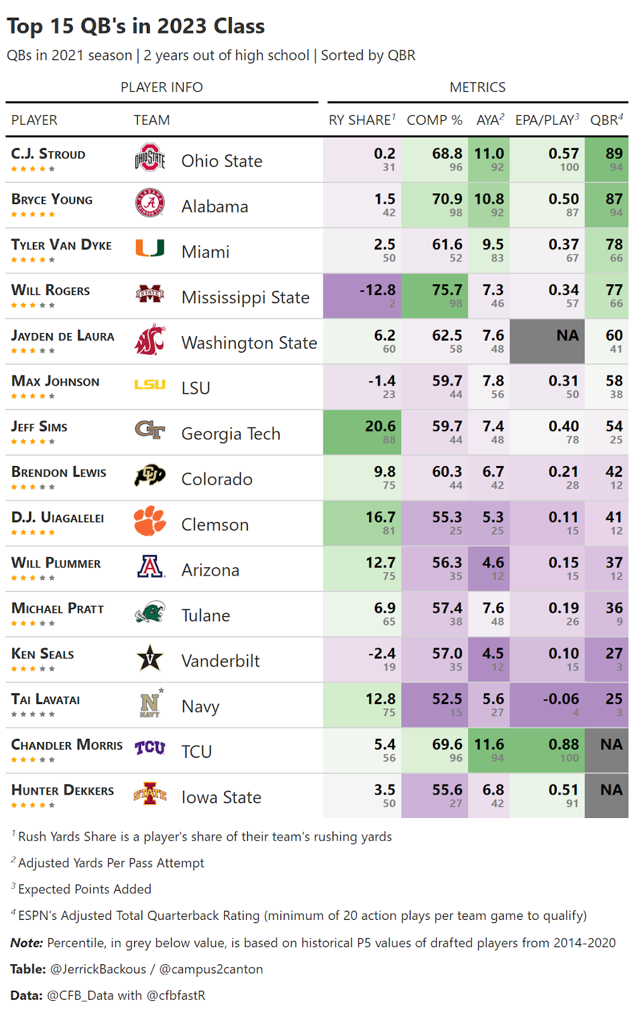Screen dimensions: 634x1013
Task: Click the Ohio State team logo
Action: (149, 158)
